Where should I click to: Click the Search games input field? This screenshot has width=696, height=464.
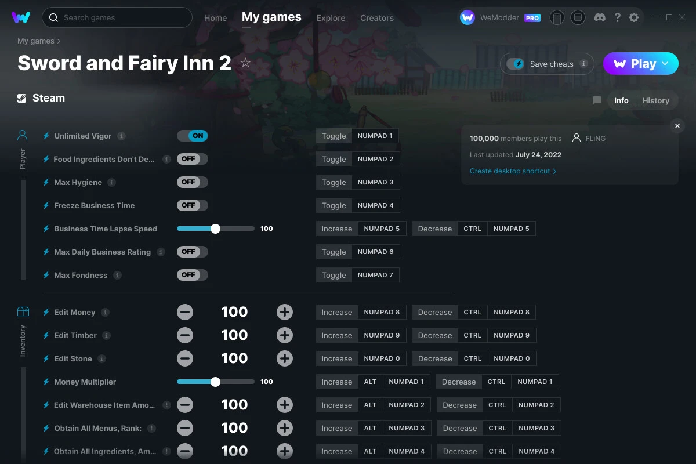117,17
